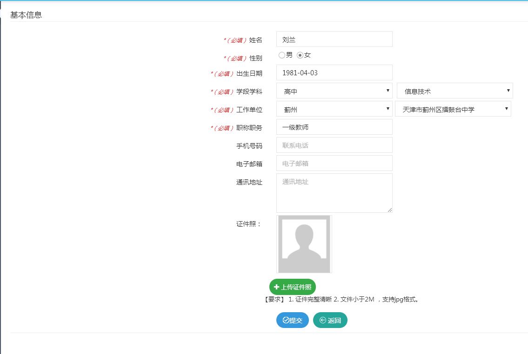This screenshot has height=354, width=528.
Task: Submit the form with 提交
Action: [293, 320]
